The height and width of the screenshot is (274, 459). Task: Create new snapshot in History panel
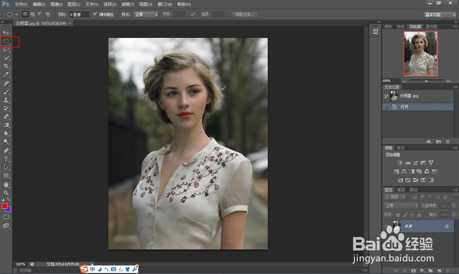pyautogui.click(x=438, y=141)
